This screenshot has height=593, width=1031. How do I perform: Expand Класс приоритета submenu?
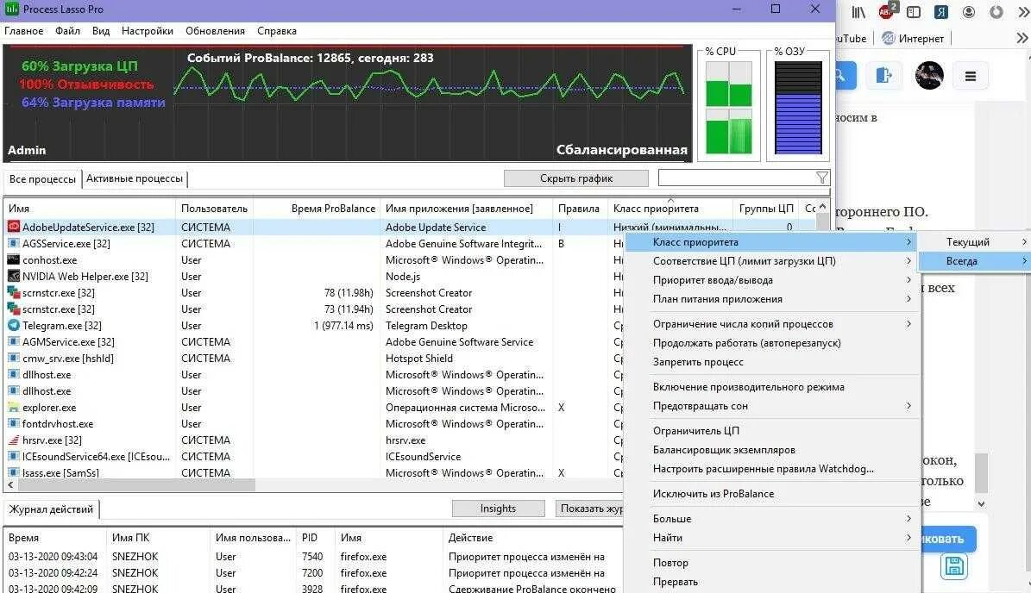coord(772,242)
